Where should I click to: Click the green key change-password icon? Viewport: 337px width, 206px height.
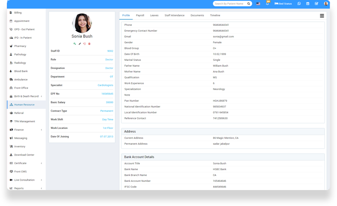[74, 44]
